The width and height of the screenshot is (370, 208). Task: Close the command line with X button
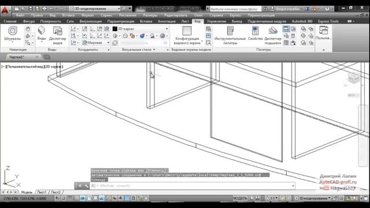coord(80,186)
